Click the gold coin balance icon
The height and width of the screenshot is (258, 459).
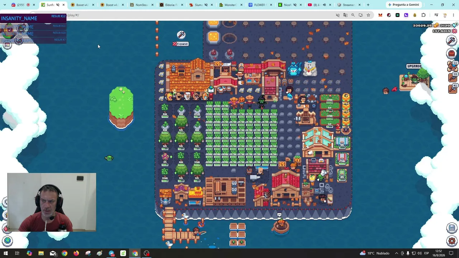(x=436, y=25)
